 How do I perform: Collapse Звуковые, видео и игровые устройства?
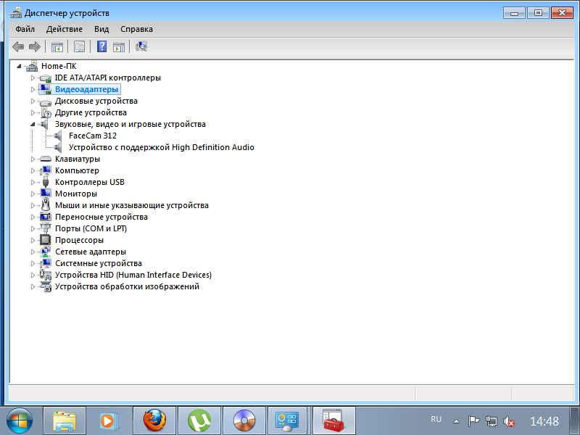point(33,124)
